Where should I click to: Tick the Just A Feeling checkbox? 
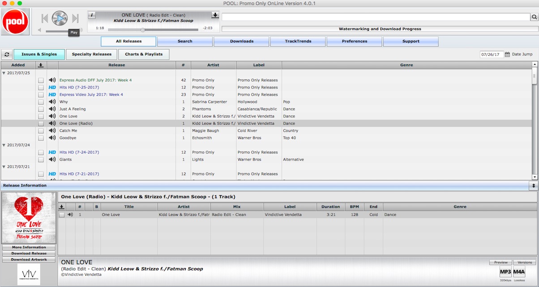pyautogui.click(x=41, y=109)
